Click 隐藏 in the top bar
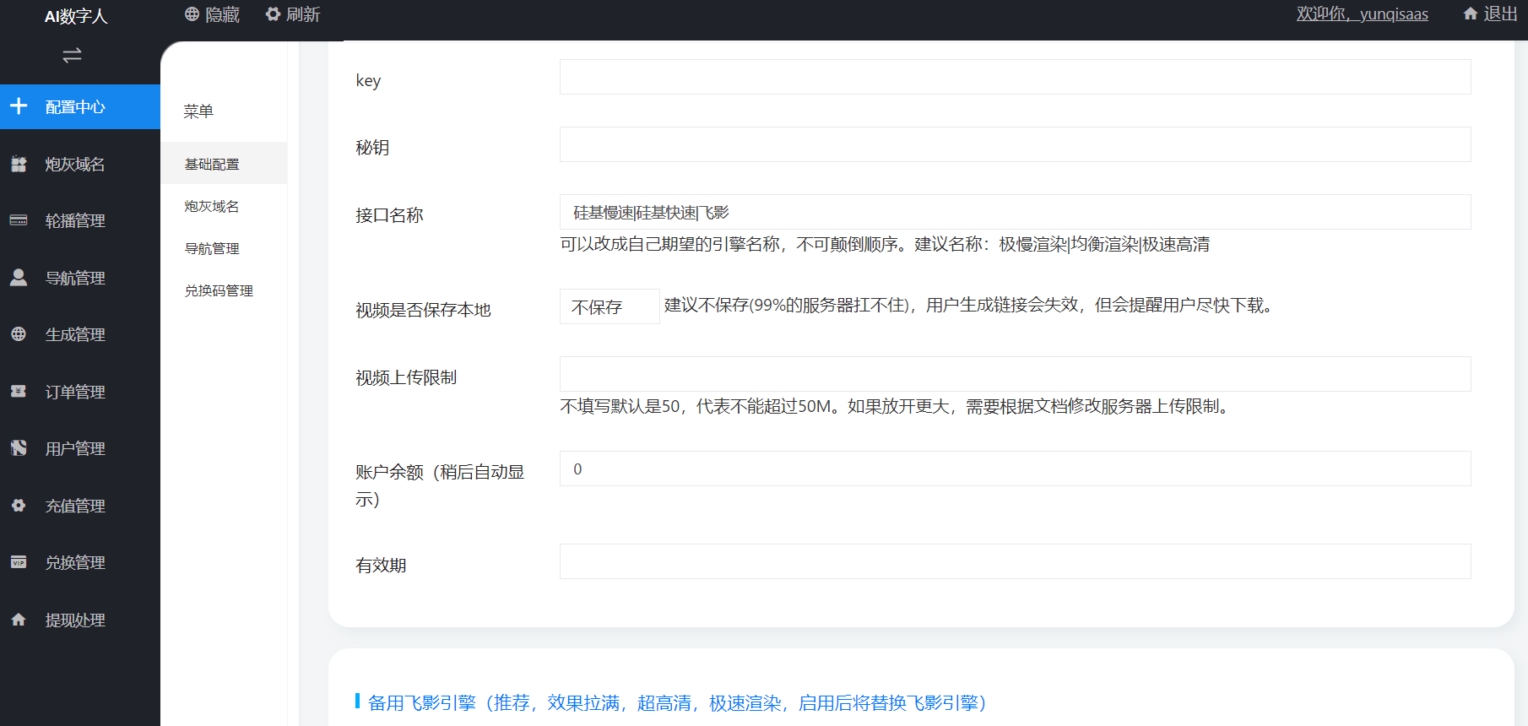This screenshot has width=1528, height=726. tap(223, 14)
